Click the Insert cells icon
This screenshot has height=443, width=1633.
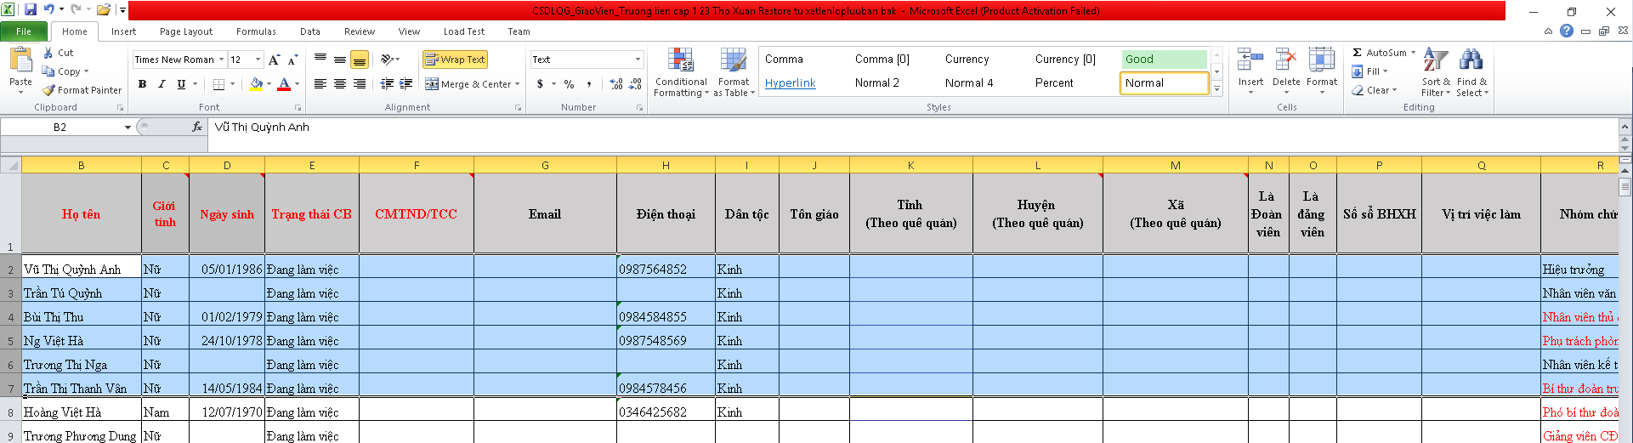click(1250, 61)
